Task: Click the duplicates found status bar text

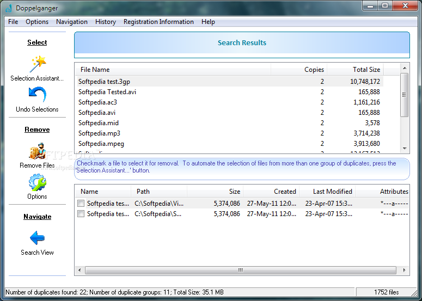Action: [115, 292]
